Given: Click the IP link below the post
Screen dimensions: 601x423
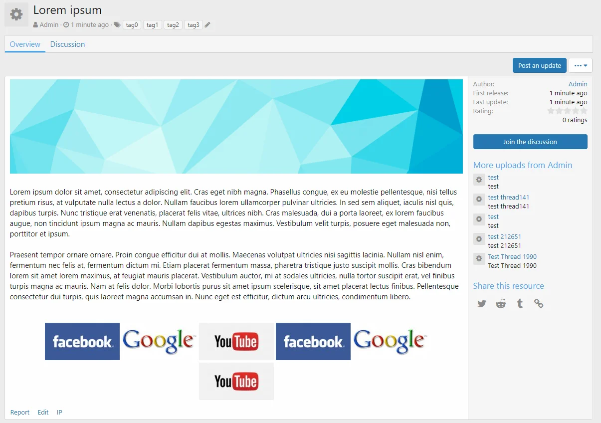Looking at the screenshot, I should [59, 413].
